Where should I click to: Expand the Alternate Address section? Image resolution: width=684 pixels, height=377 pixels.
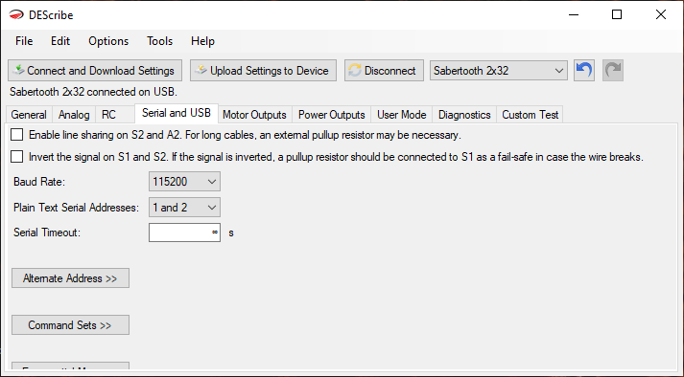coord(70,278)
